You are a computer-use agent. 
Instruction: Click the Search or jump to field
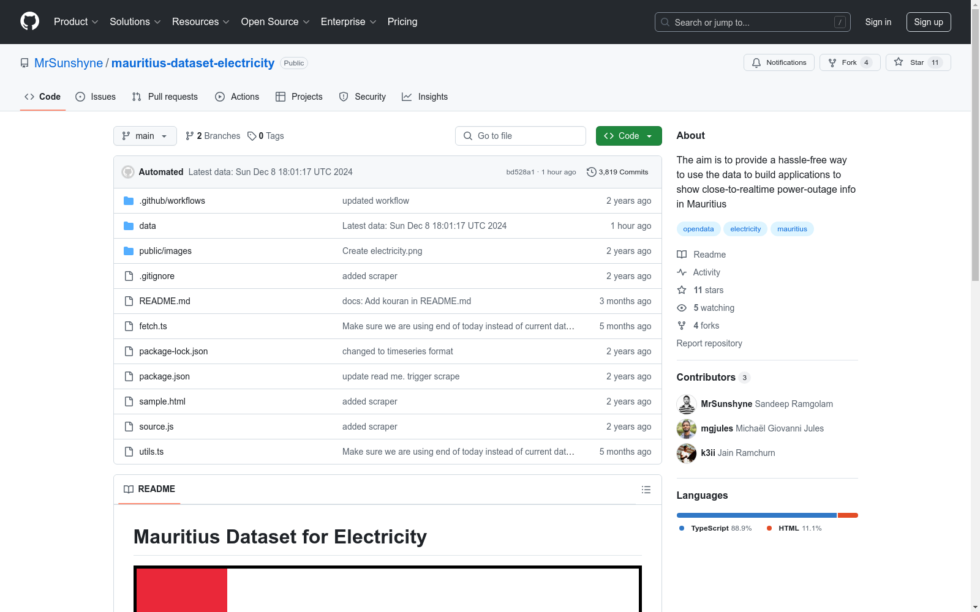753,22
